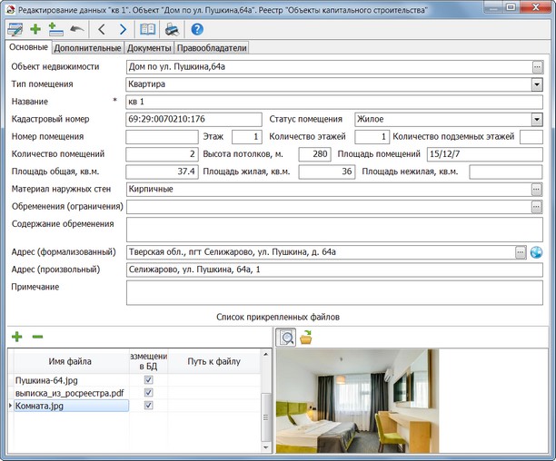The width and height of the screenshot is (556, 461).
Task: Click the ellipsis button for Объект недвижимости
Action: pos(537,66)
